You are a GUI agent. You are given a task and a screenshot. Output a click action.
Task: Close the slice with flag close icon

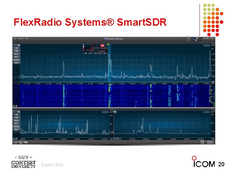coord(84,45)
